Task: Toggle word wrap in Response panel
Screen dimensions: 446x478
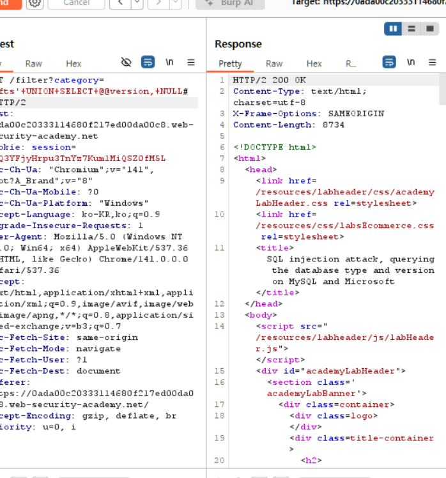Action: point(389,62)
